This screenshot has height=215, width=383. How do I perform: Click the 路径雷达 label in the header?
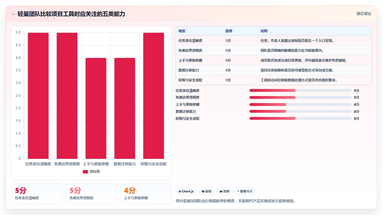pyautogui.click(x=364, y=14)
